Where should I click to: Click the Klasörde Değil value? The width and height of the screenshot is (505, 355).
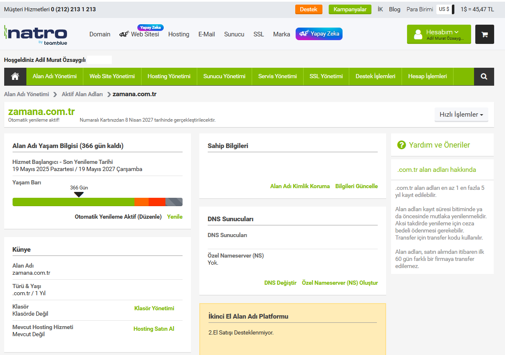[31, 314]
